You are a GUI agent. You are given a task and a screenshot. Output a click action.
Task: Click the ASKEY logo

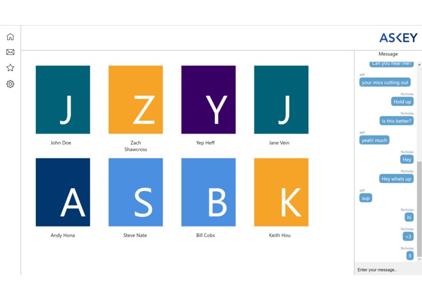point(398,38)
